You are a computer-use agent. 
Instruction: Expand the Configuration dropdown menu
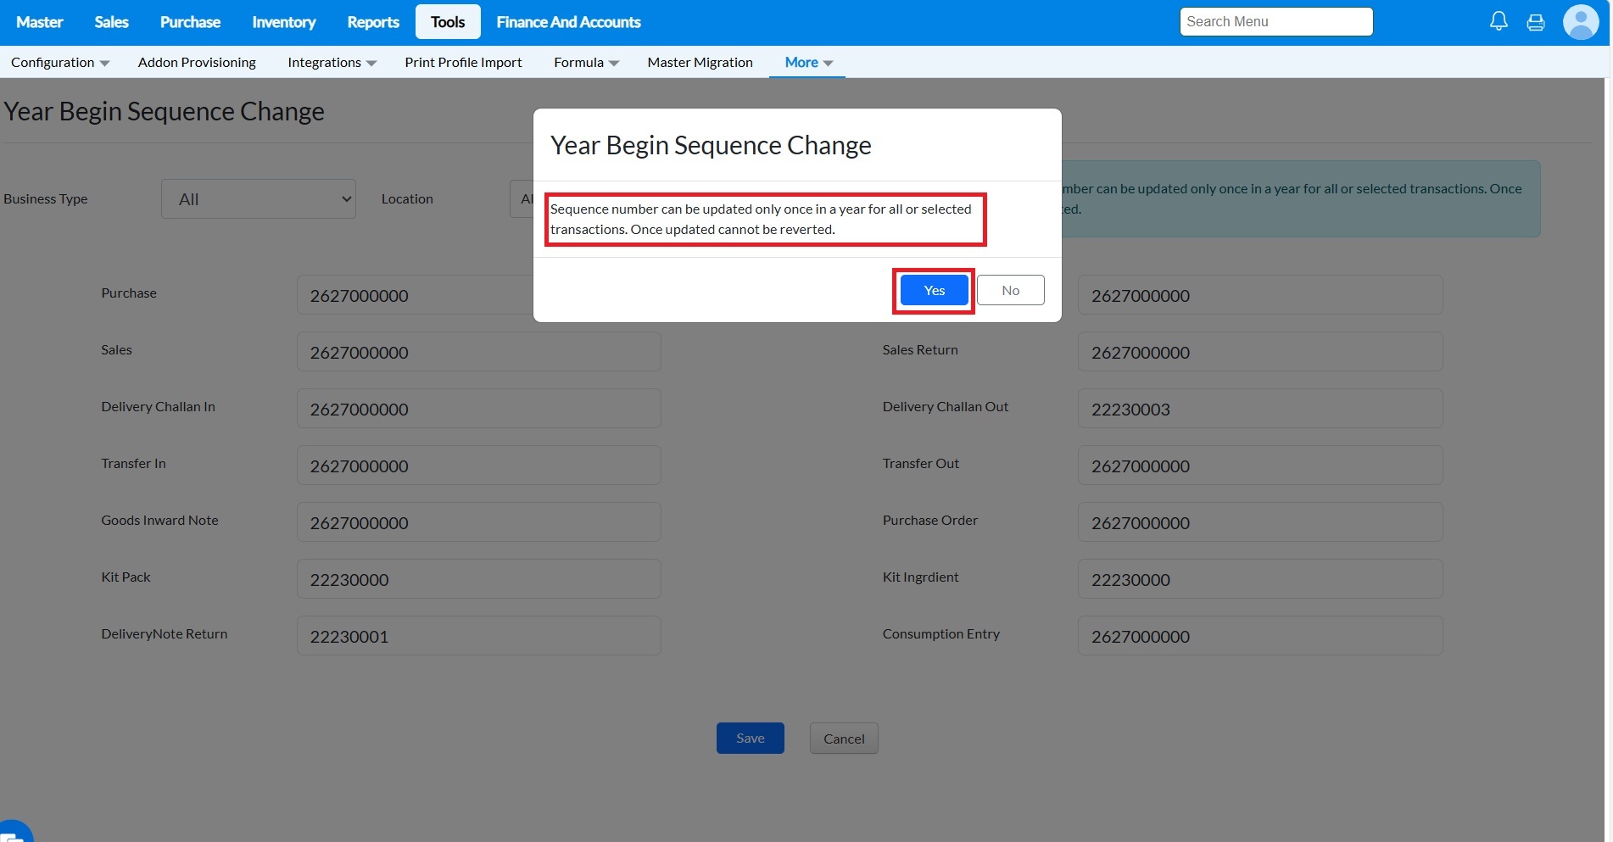coord(60,63)
